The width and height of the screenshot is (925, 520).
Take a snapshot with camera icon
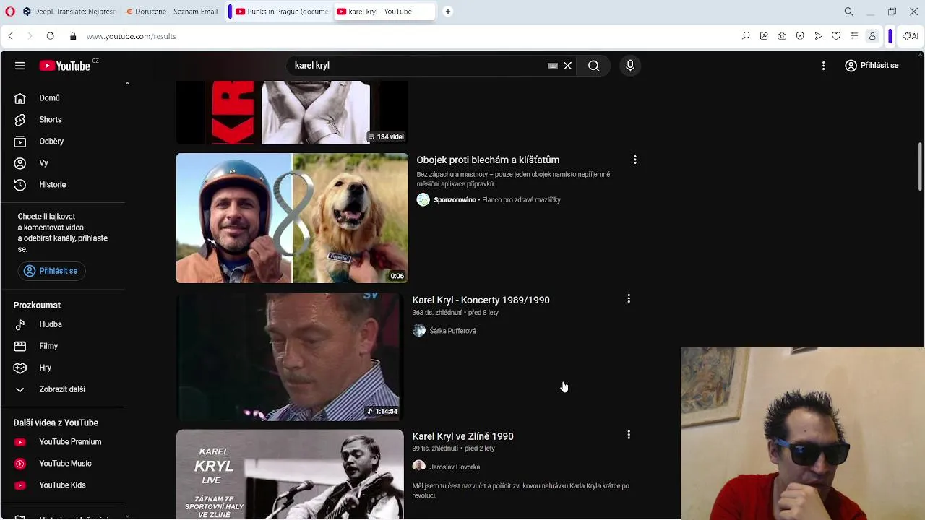(782, 36)
